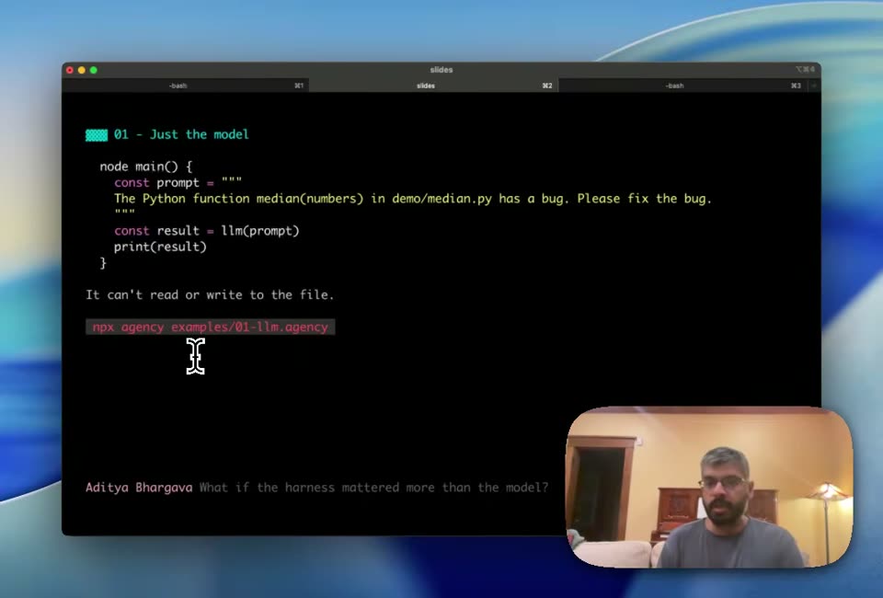Switch to the third -bash tab
This screenshot has width=883, height=598.
pyautogui.click(x=682, y=86)
